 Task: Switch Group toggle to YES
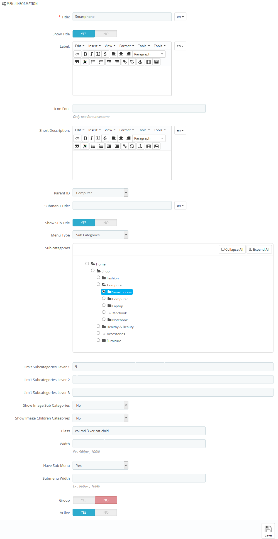click(84, 500)
